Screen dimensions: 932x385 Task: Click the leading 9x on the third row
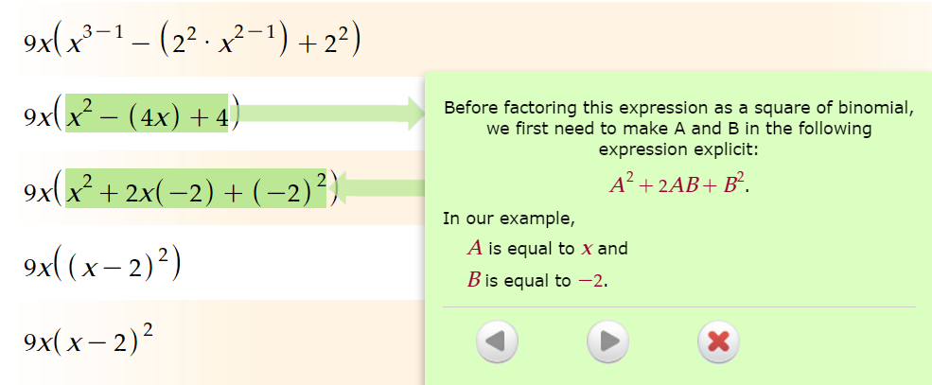pyautogui.click(x=37, y=190)
